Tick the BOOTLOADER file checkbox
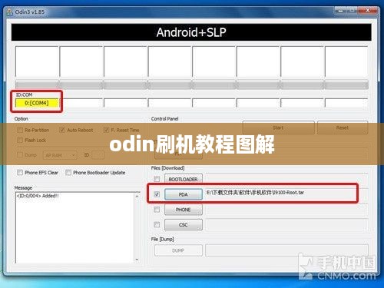This screenshot has width=384, height=288. [157, 179]
